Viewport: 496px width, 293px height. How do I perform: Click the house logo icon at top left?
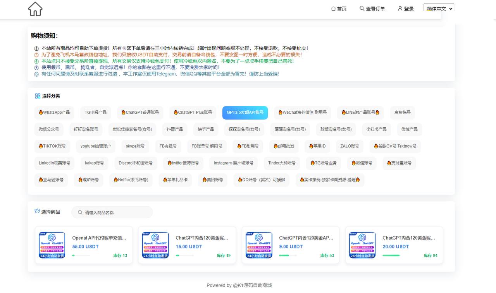[x=35, y=9]
